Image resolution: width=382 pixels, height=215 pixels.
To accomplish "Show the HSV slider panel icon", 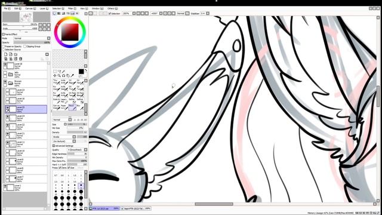I will [x=63, y=13].
